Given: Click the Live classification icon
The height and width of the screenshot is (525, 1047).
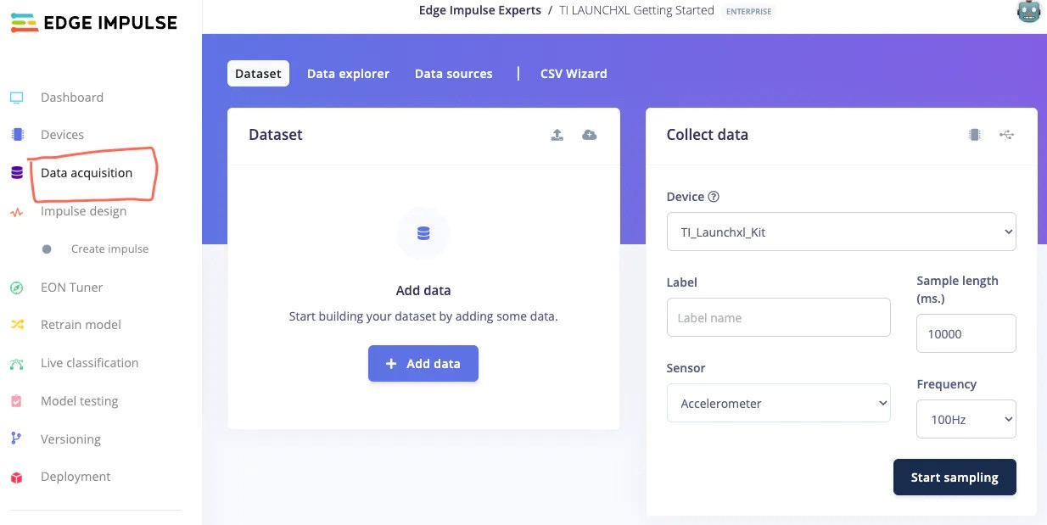Looking at the screenshot, I should (17, 364).
